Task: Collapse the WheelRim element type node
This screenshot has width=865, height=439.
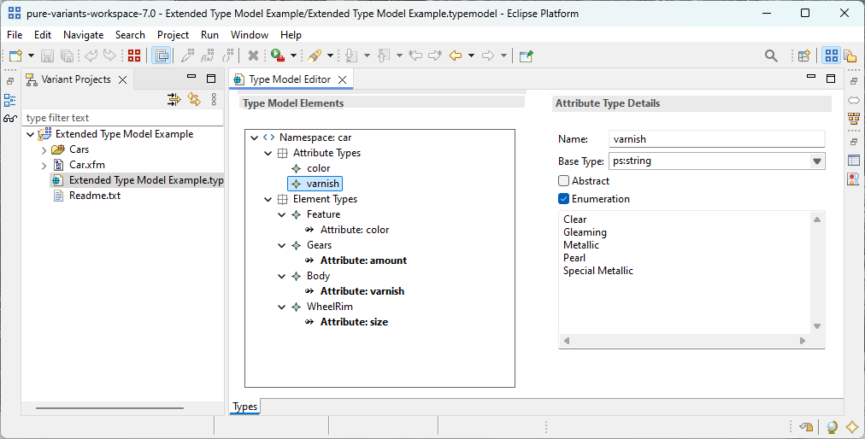Action: pyautogui.click(x=282, y=307)
